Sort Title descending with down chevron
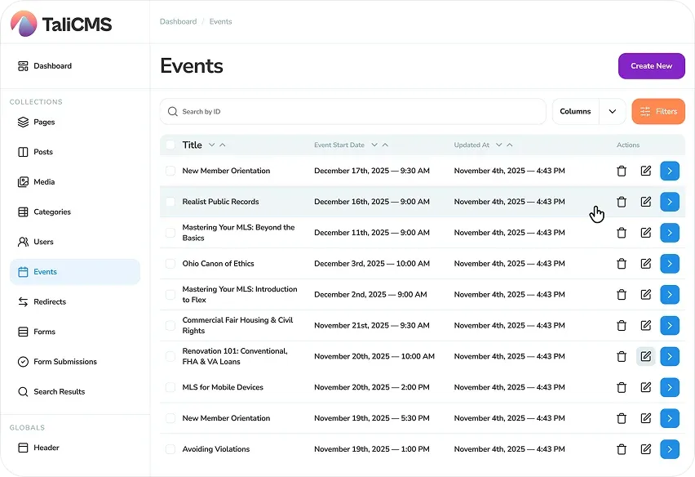Viewport: 695px width, 477px height. point(212,145)
